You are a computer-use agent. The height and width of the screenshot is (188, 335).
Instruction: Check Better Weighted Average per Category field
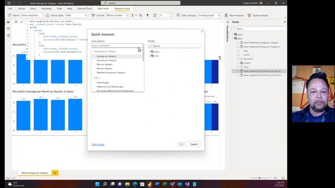coord(238,43)
